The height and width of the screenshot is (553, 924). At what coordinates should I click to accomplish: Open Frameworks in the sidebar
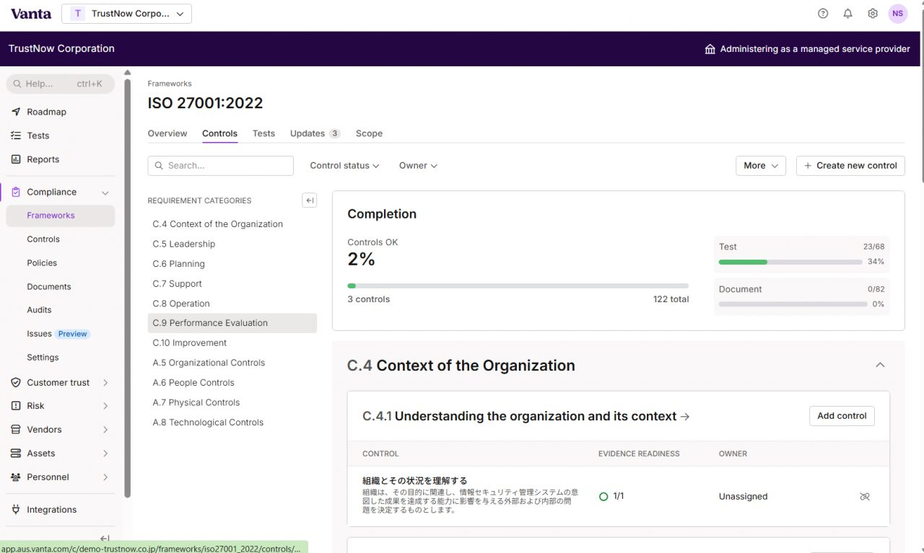pos(61,216)
